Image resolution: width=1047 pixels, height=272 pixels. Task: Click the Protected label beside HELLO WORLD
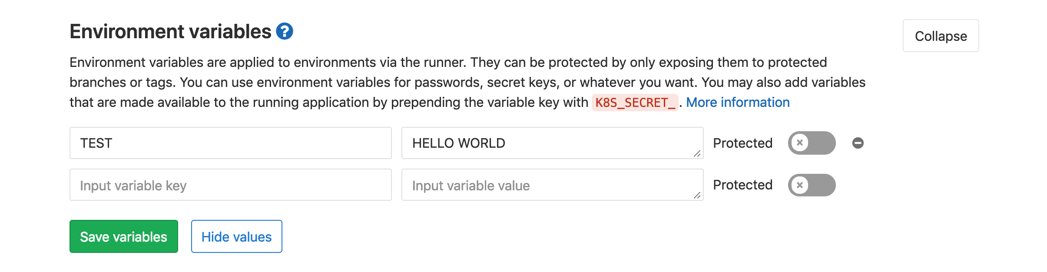click(x=742, y=143)
